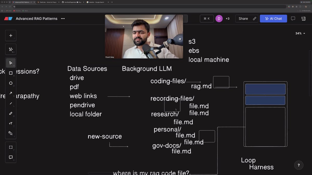Select the 'ebs' text
Viewport: 312px width, 175px height.
(x=194, y=51)
